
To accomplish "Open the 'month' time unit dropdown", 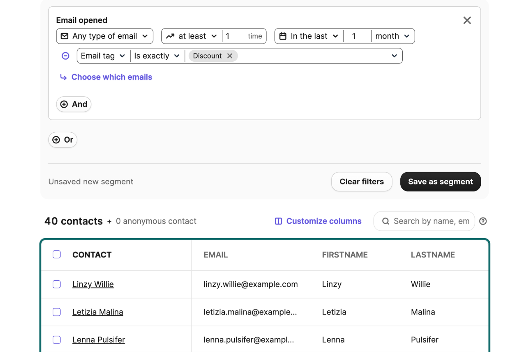I will click(393, 36).
